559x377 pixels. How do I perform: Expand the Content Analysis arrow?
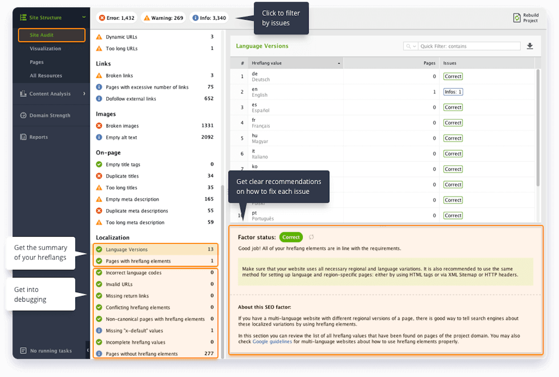click(x=84, y=94)
